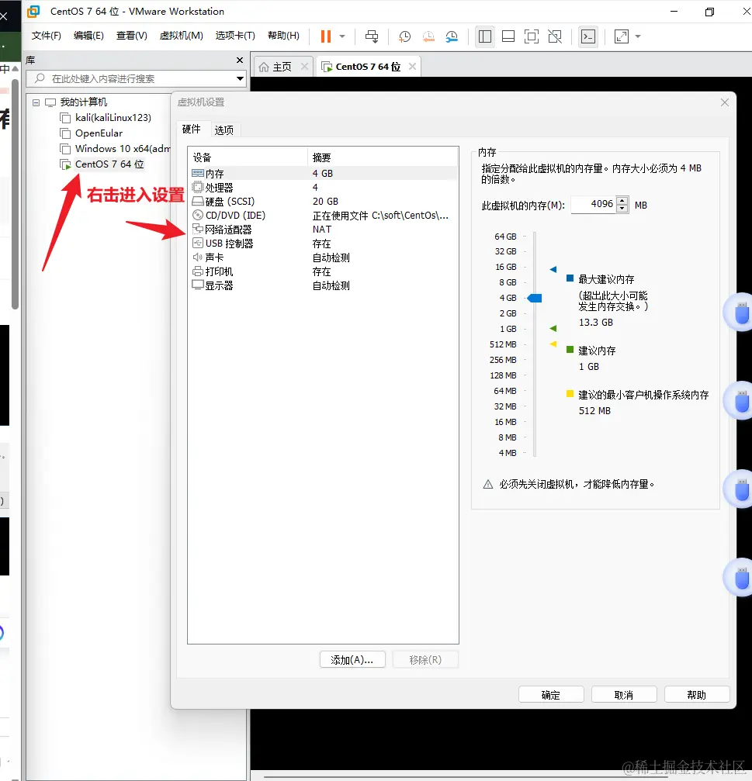Open the snapshot manager icon
Screen dimensions: 752x781
[452, 36]
